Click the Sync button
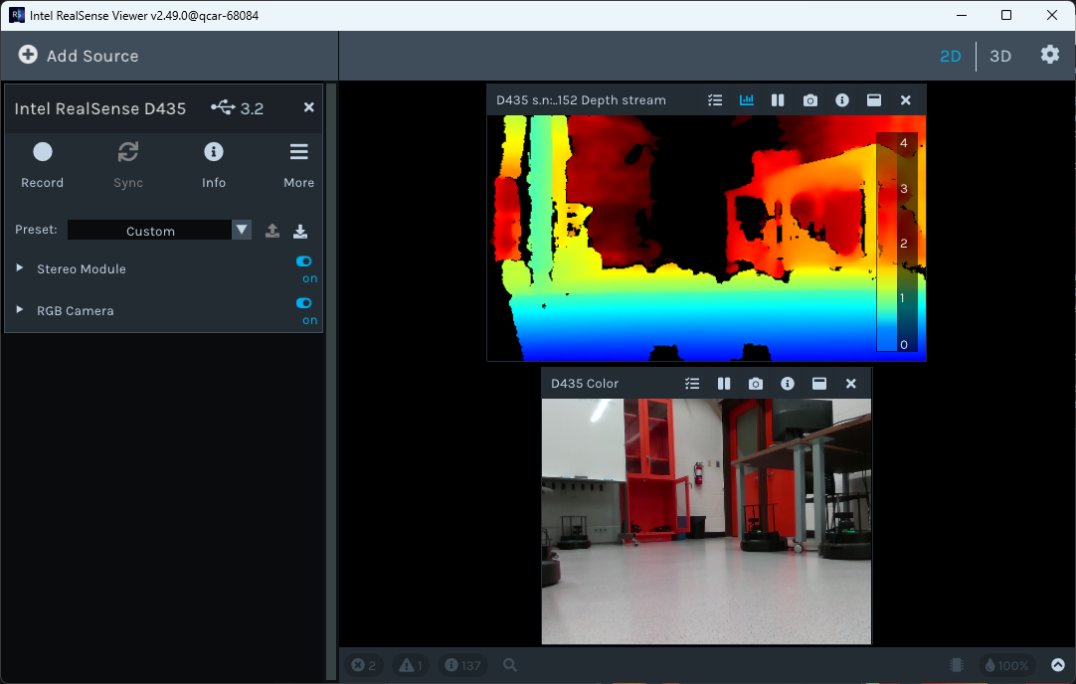1076x684 pixels. coord(128,165)
